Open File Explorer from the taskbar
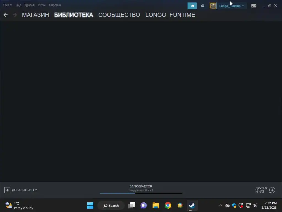 point(156,205)
